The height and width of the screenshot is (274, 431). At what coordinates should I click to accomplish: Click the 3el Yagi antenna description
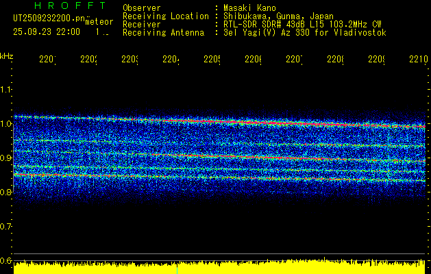305,33
